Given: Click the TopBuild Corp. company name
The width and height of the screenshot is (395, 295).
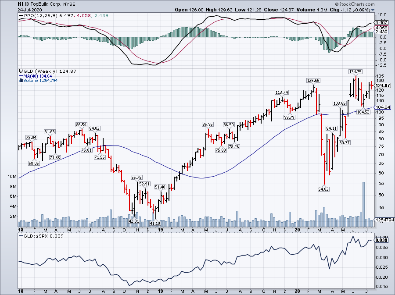Looking at the screenshot, I should (45, 4).
